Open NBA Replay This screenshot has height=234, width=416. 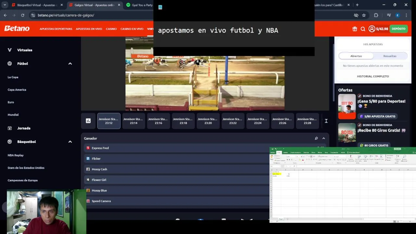(x=16, y=155)
